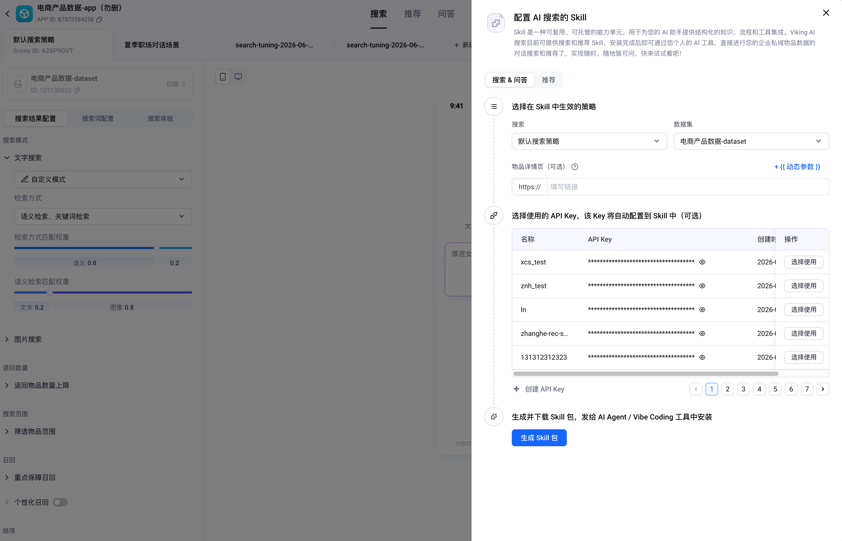Screen dimensions: 842x541
Task: Open help tooltip for 物品详情页
Action: tap(574, 167)
